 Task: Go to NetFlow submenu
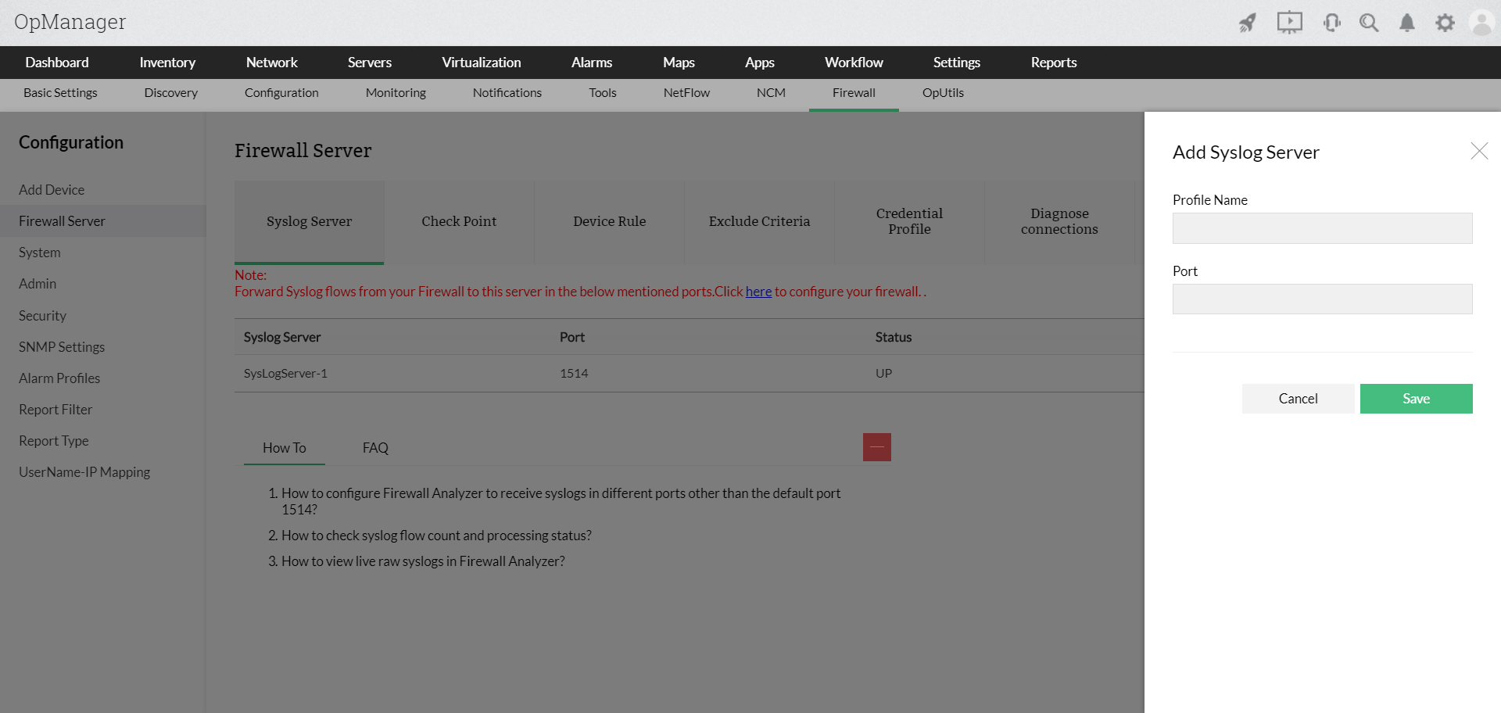click(x=686, y=93)
